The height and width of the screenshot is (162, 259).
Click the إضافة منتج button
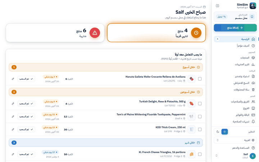[x=235, y=28]
